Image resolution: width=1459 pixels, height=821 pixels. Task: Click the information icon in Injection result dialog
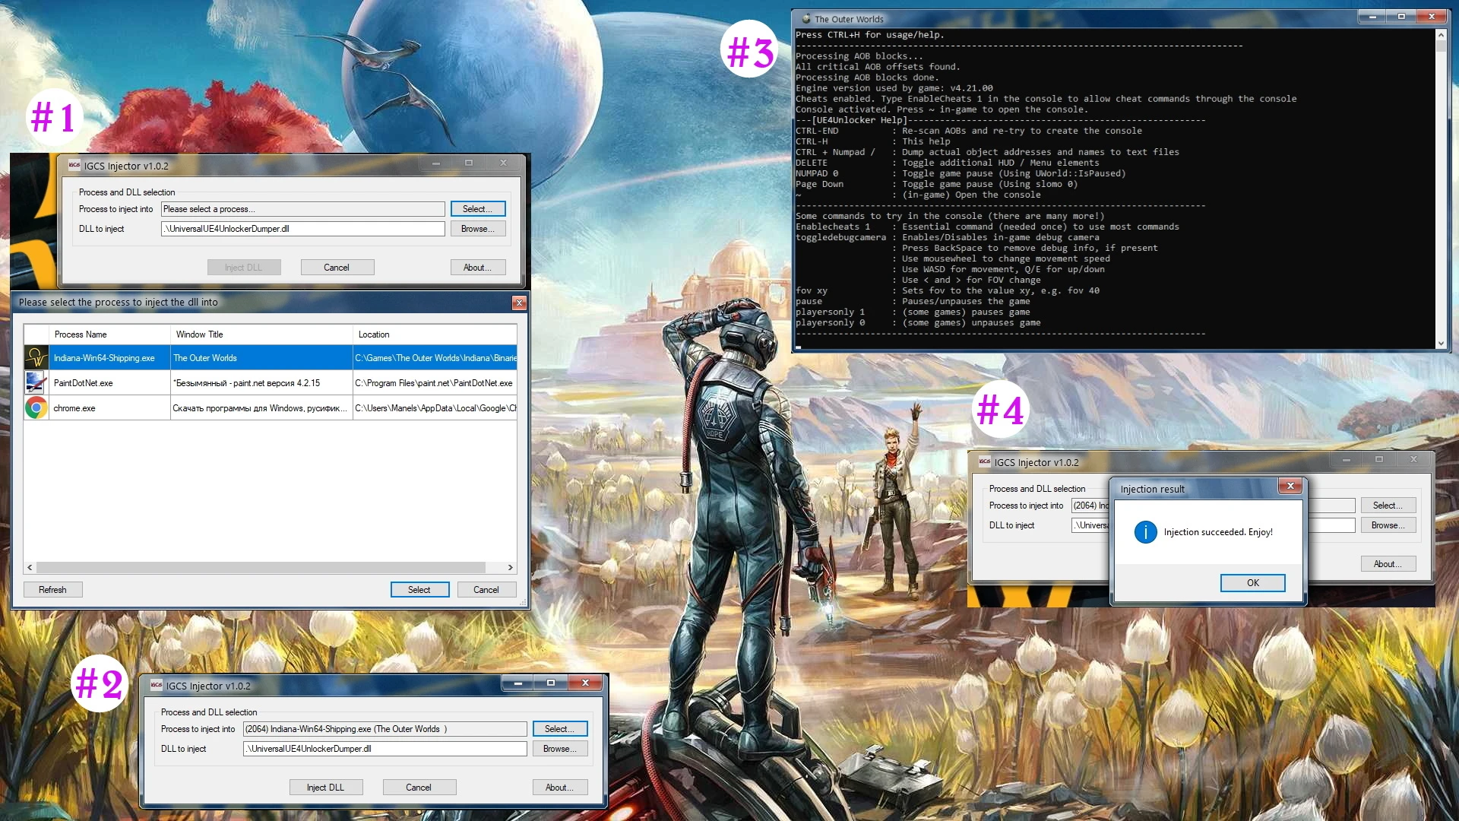(1145, 532)
